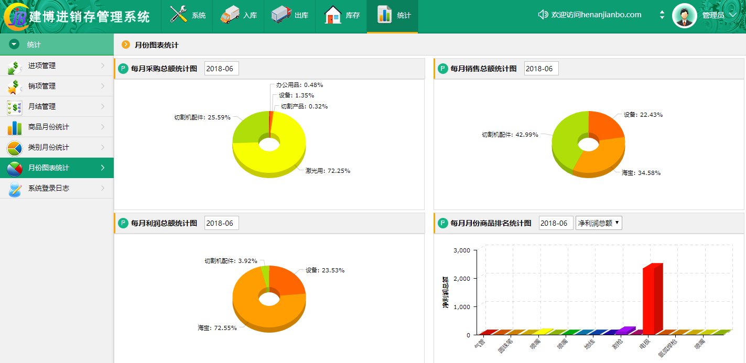Click the speaker announcement icon
Screen dimensions: 746x363
pos(543,15)
